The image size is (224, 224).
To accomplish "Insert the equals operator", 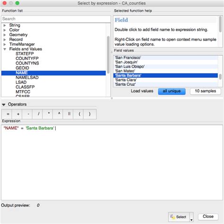I will (7, 114).
